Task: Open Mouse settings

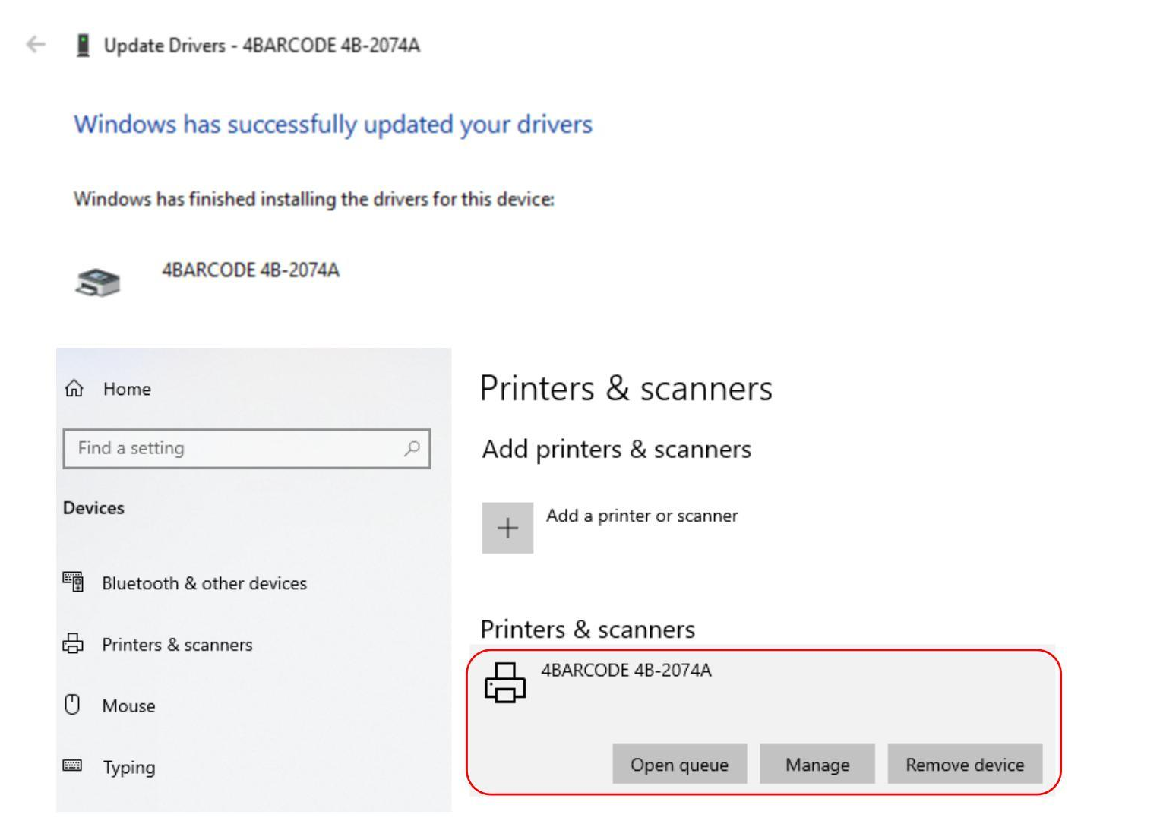Action: pyautogui.click(x=128, y=706)
